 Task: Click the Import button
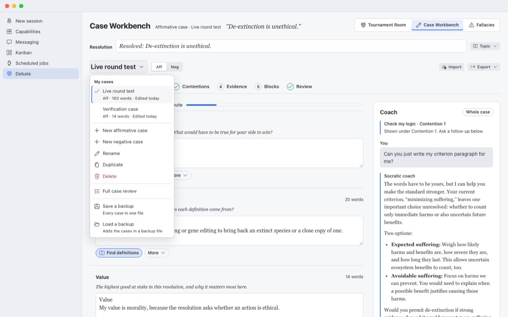pos(452,67)
